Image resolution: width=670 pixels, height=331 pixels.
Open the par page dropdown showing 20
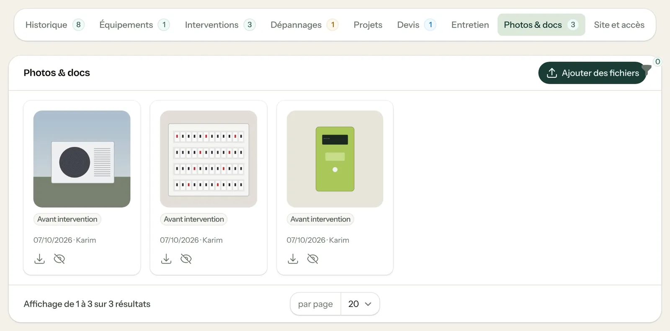point(360,304)
